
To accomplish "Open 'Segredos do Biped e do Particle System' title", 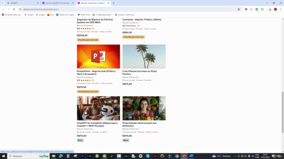I will 95,21.
